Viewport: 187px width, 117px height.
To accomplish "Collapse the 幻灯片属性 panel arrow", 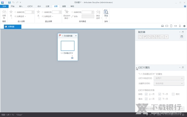I will [180, 68].
